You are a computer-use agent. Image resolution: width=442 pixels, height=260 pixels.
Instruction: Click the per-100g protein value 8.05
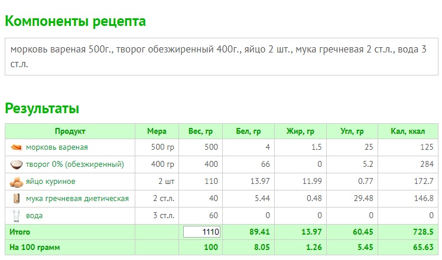(x=262, y=248)
